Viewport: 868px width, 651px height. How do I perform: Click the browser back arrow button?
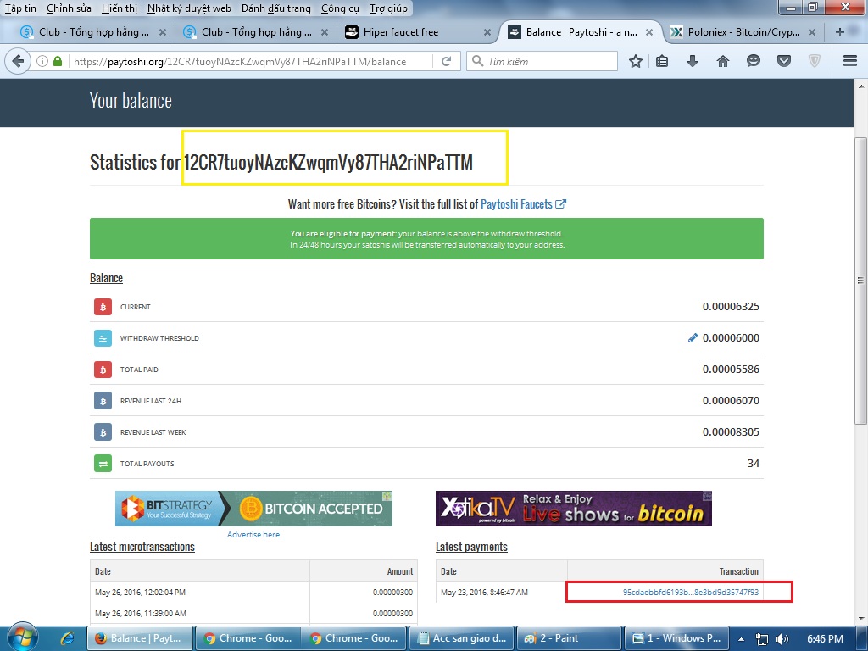(18, 61)
